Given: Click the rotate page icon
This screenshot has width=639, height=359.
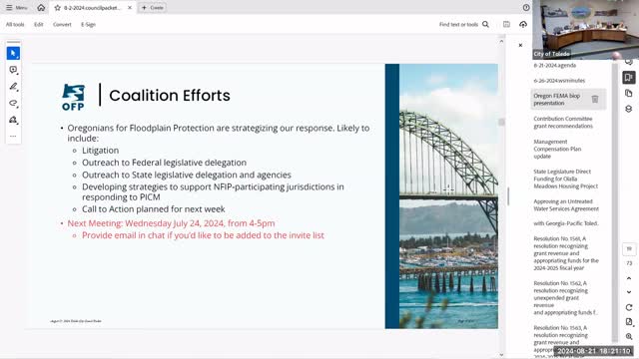Looking at the screenshot, I should (629, 307).
